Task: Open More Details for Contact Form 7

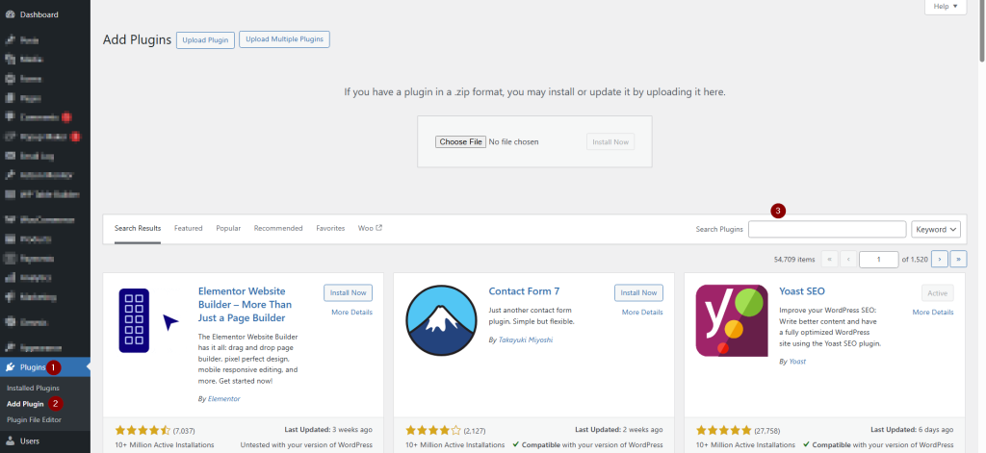Action: (x=642, y=313)
